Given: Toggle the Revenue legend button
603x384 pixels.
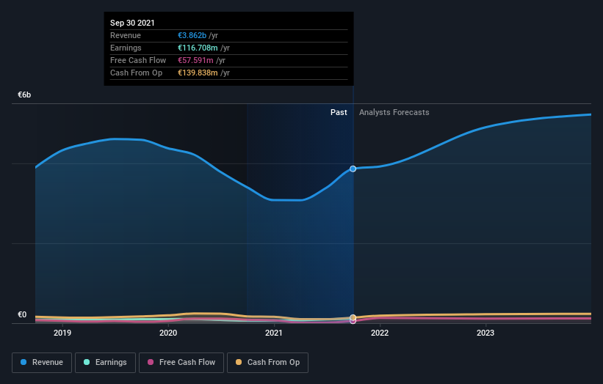Looking at the screenshot, I should pos(42,363).
